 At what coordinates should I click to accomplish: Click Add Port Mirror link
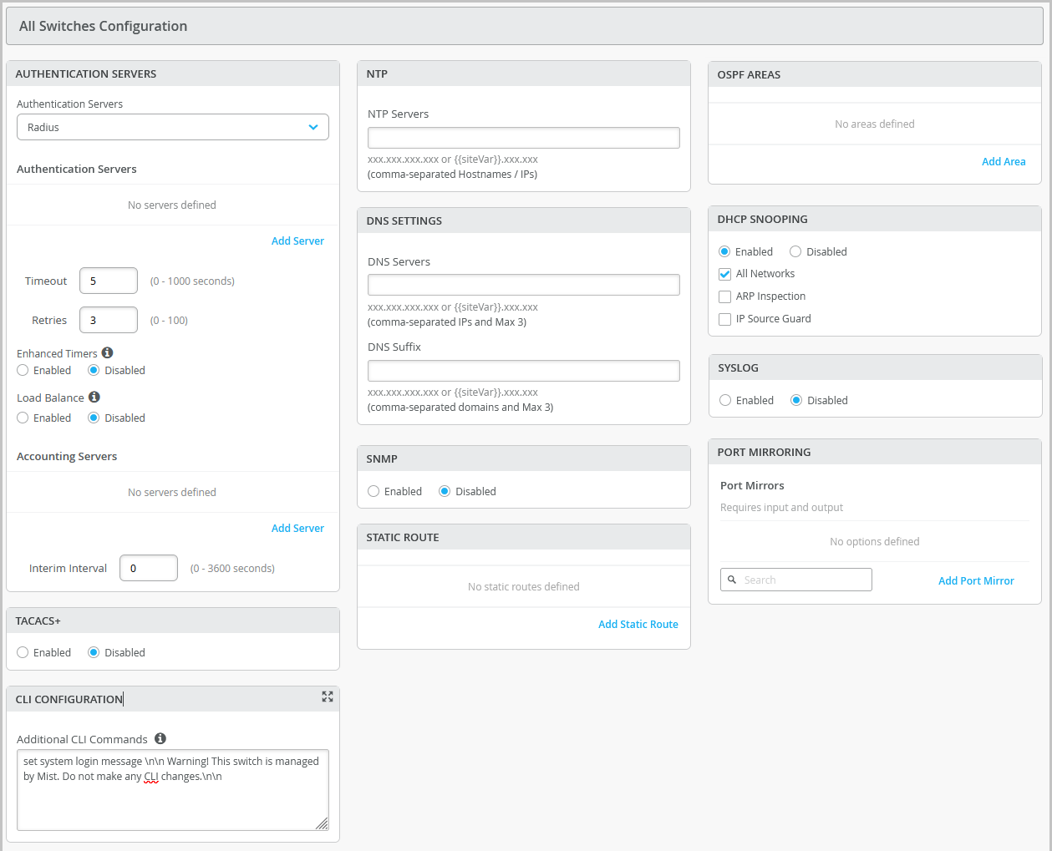tap(975, 580)
